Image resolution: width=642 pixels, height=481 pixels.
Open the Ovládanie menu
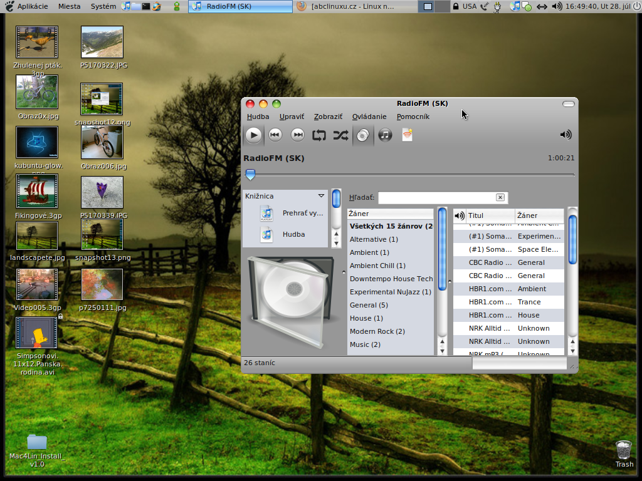tap(369, 116)
